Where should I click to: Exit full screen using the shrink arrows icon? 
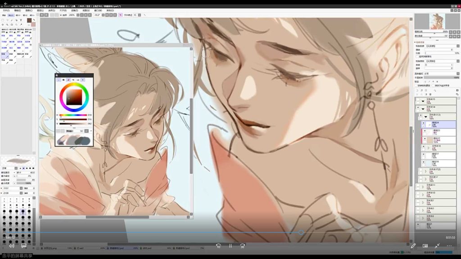pos(437,246)
